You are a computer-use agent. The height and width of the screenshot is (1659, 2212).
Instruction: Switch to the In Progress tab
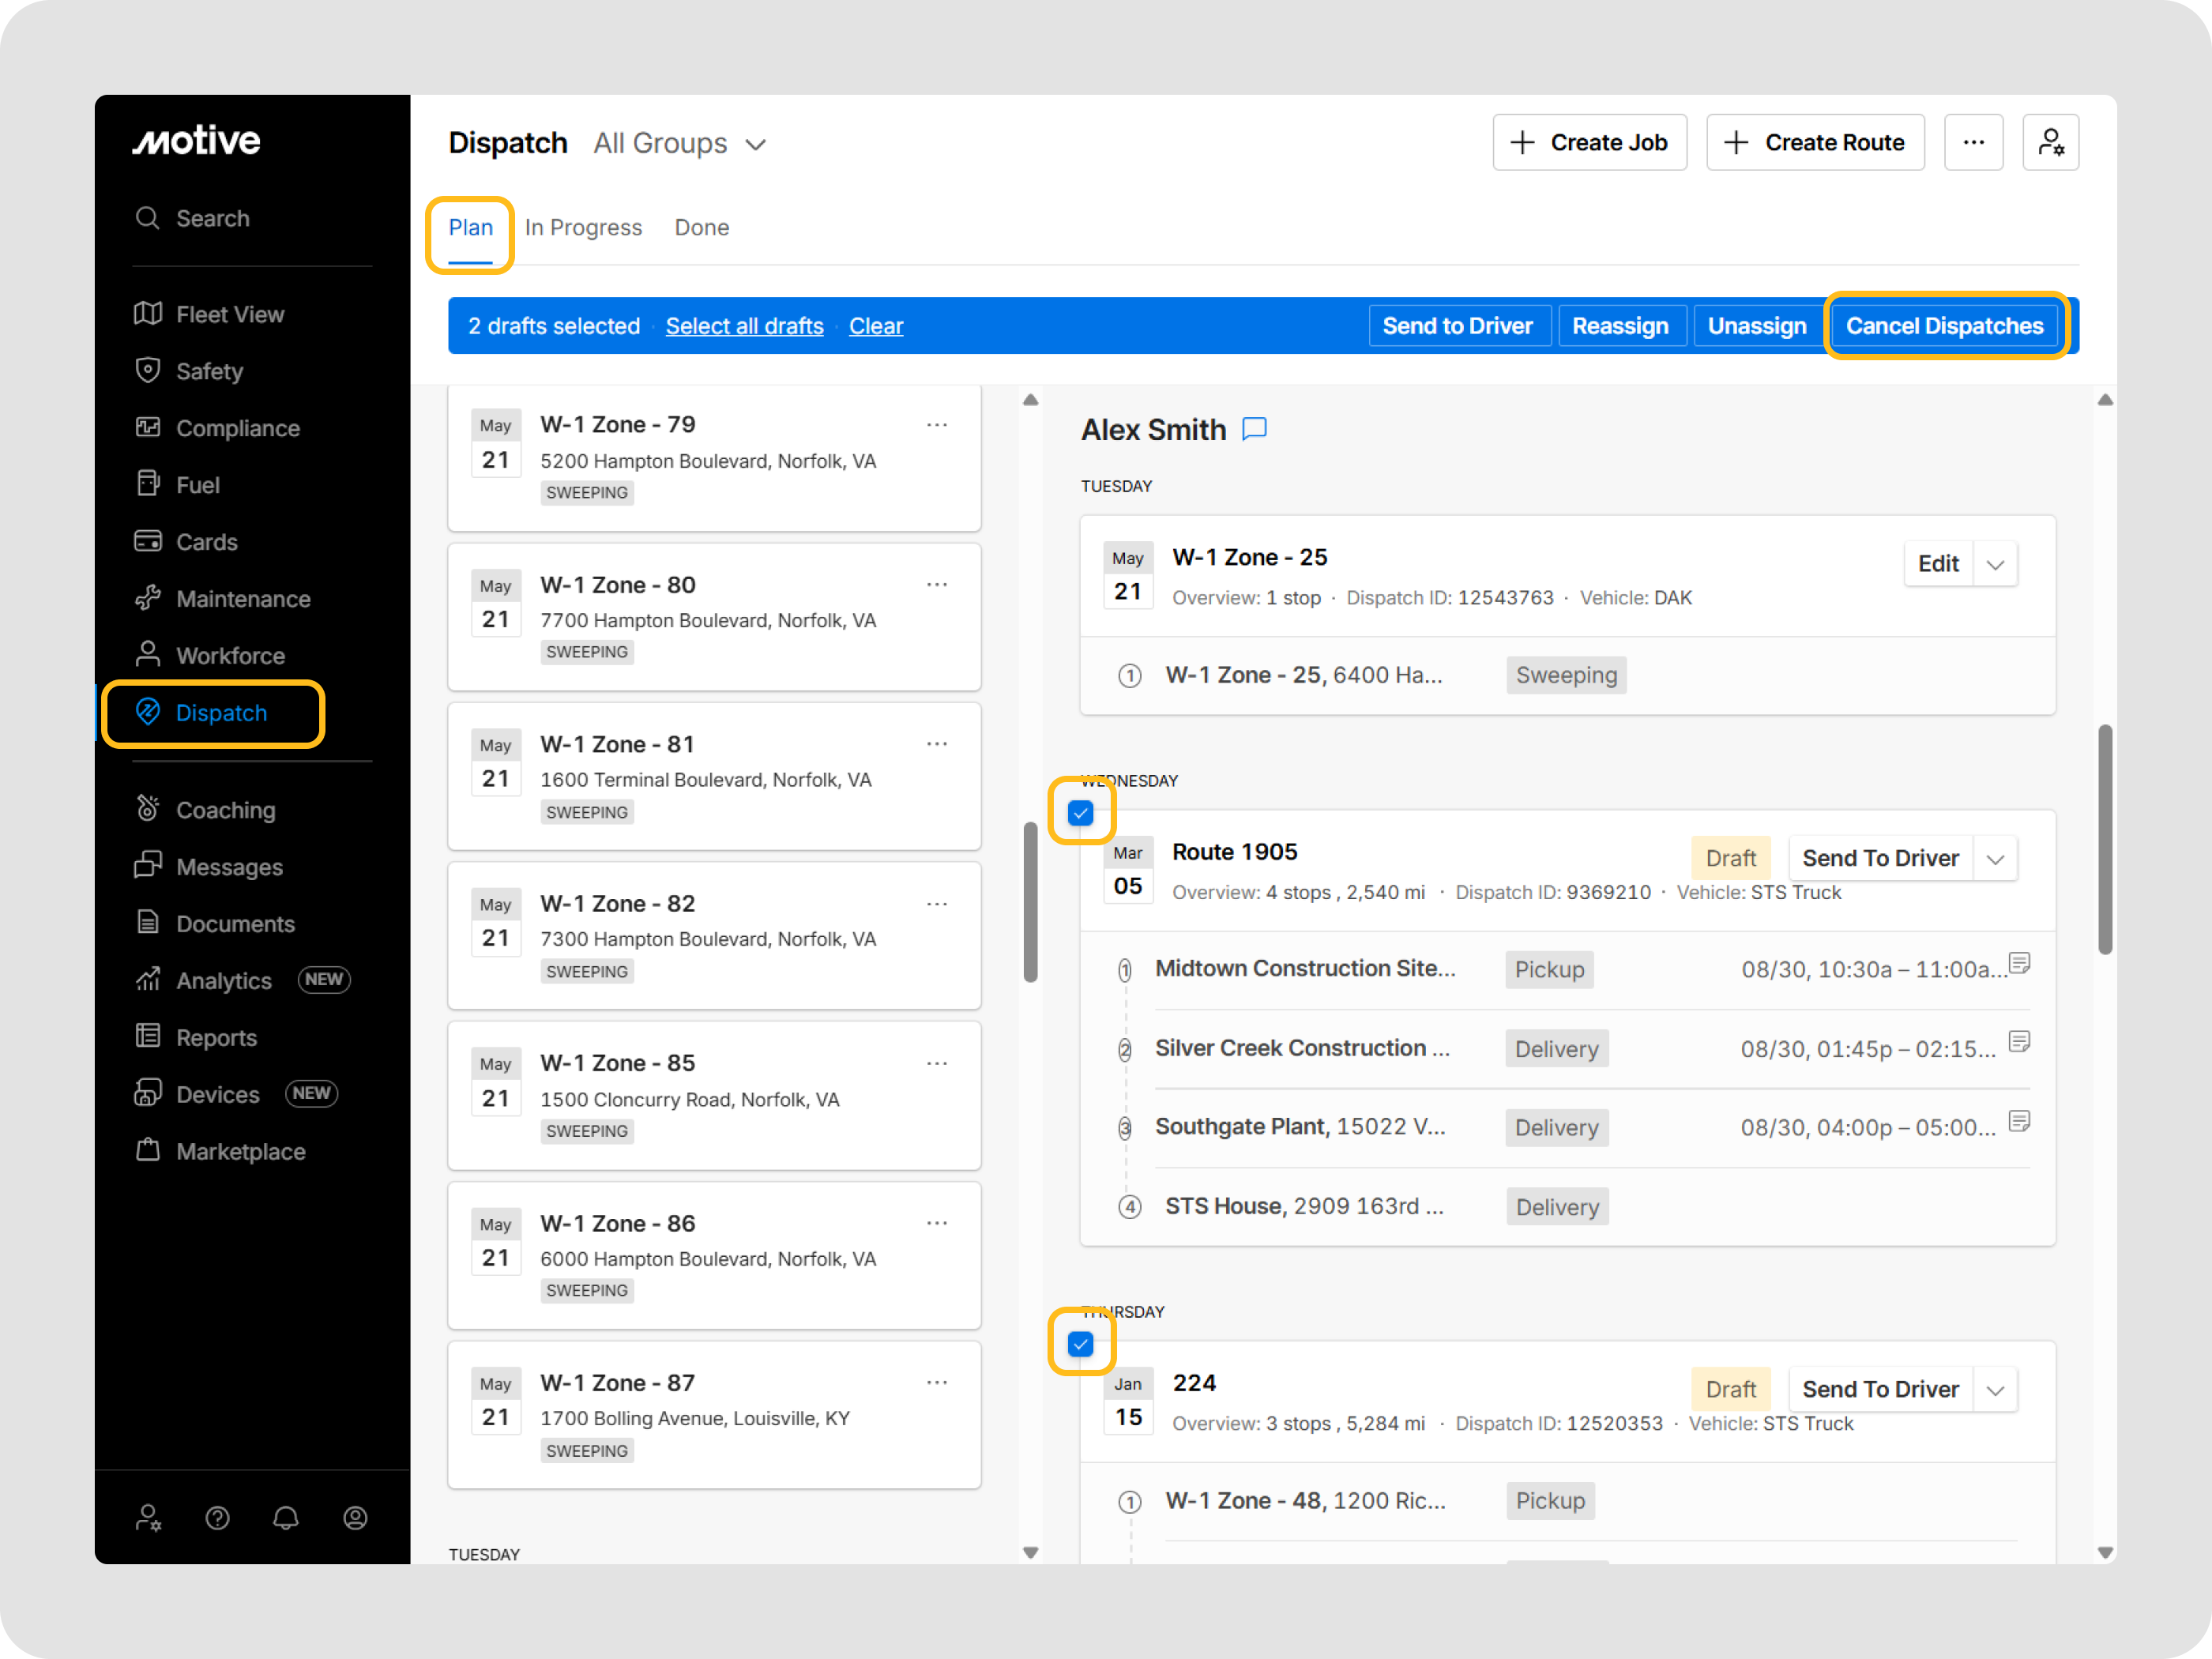(x=583, y=228)
